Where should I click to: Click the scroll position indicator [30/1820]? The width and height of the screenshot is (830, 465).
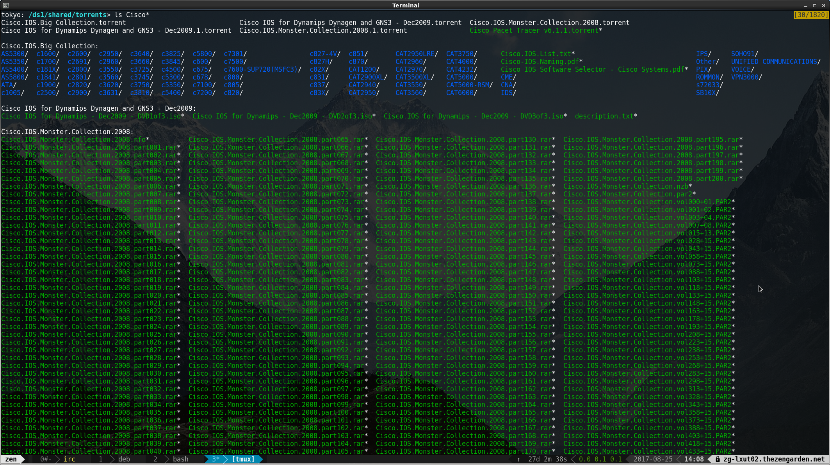(x=811, y=15)
